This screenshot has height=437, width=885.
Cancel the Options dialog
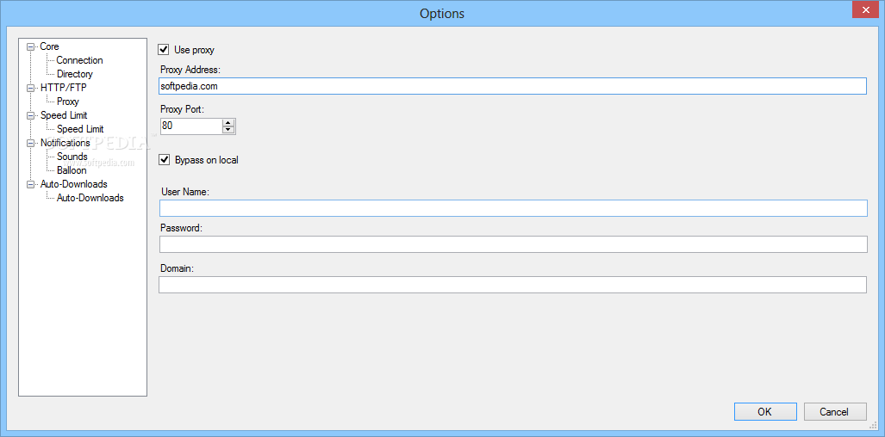[834, 412]
